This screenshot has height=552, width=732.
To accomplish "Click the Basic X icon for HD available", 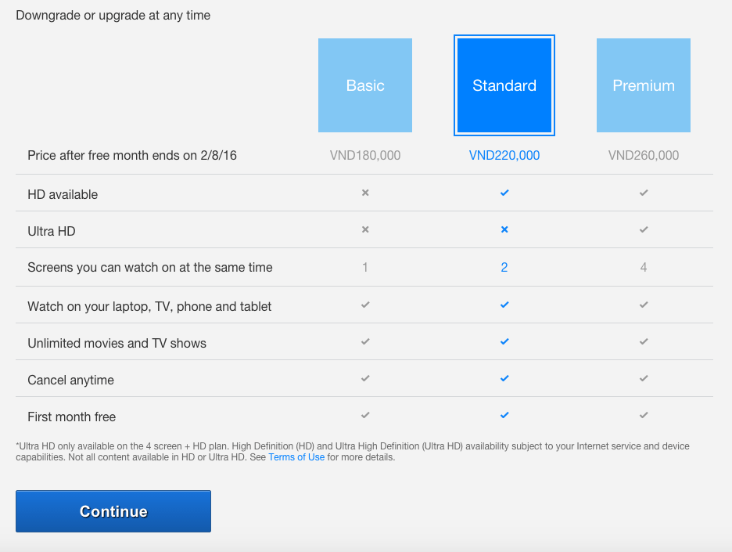I will coord(365,193).
